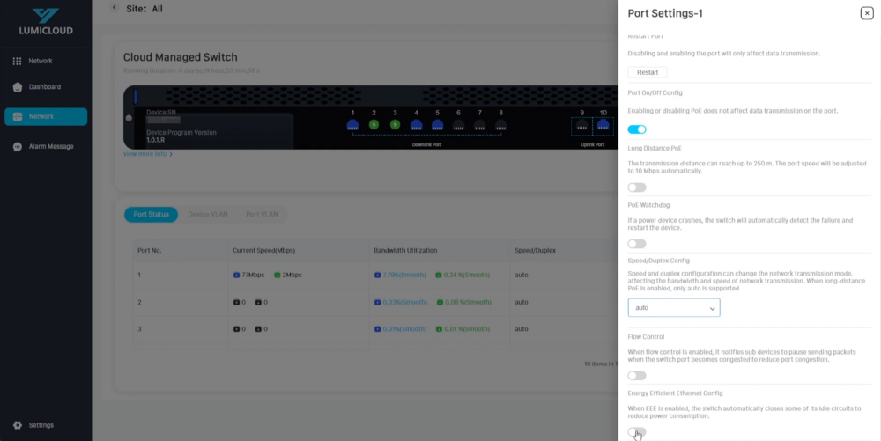This screenshot has width=881, height=441.
Task: Open the Dashboard page from sidebar
Action: [44, 87]
